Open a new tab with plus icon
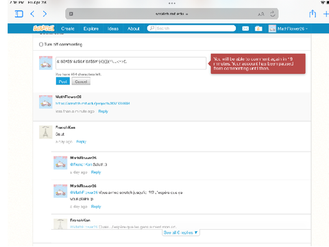329x247 pixels. (x=326, y=14)
